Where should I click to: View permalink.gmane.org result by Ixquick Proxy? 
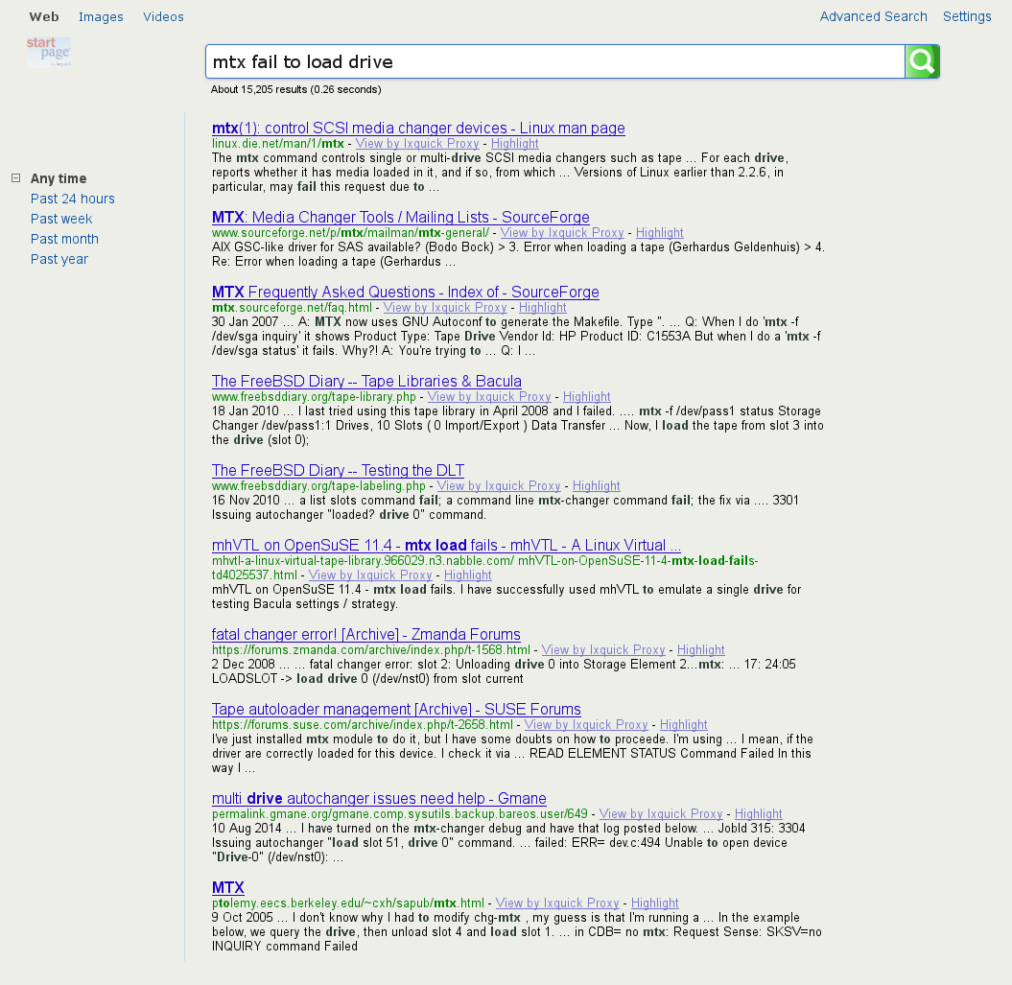(x=661, y=813)
